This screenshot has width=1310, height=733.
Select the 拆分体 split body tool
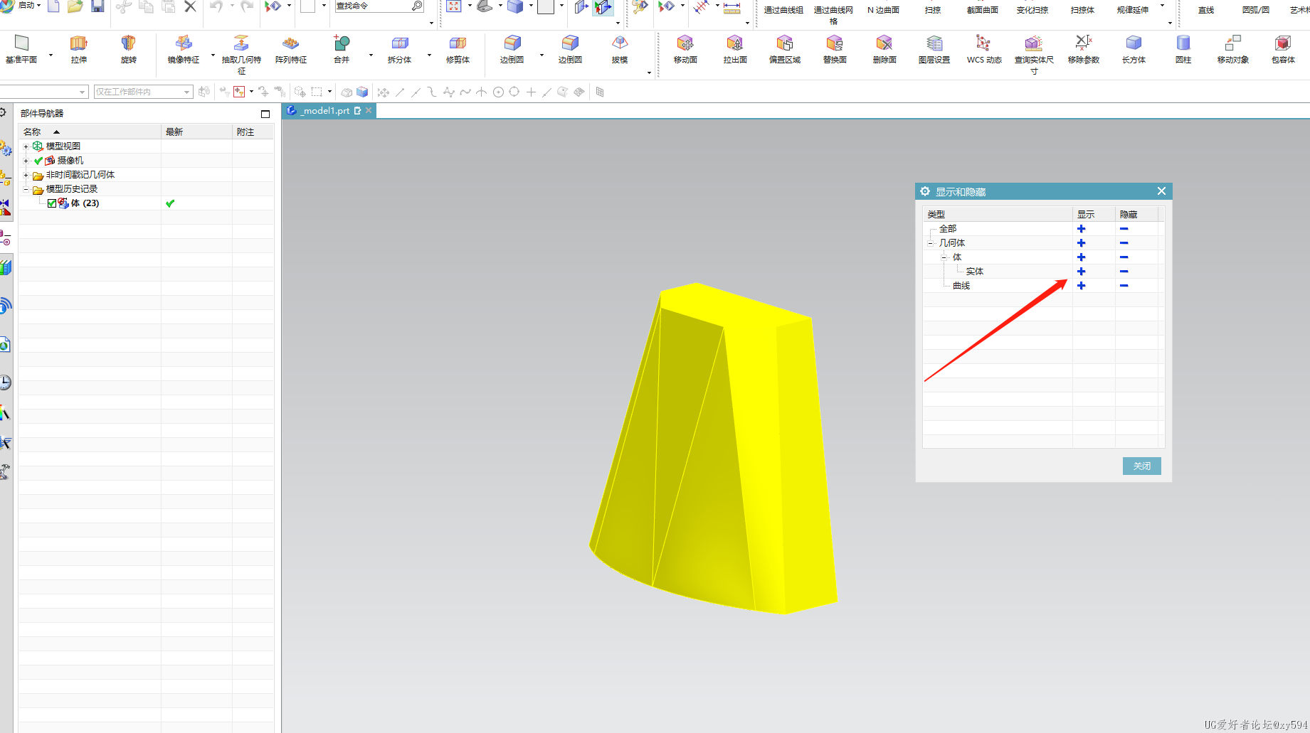pos(399,49)
